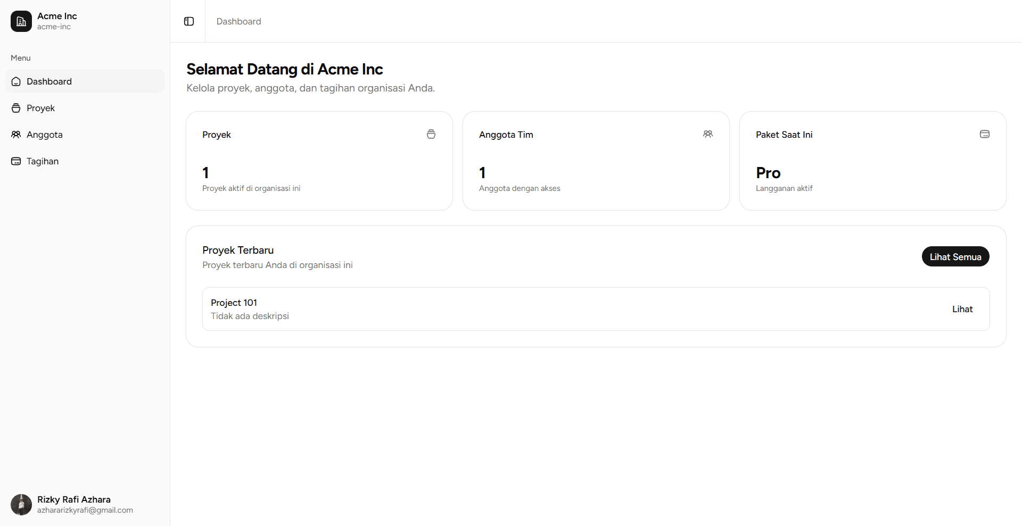Click the credit card icon on Paket Saat Ini
The image size is (1022, 526).
(x=985, y=134)
